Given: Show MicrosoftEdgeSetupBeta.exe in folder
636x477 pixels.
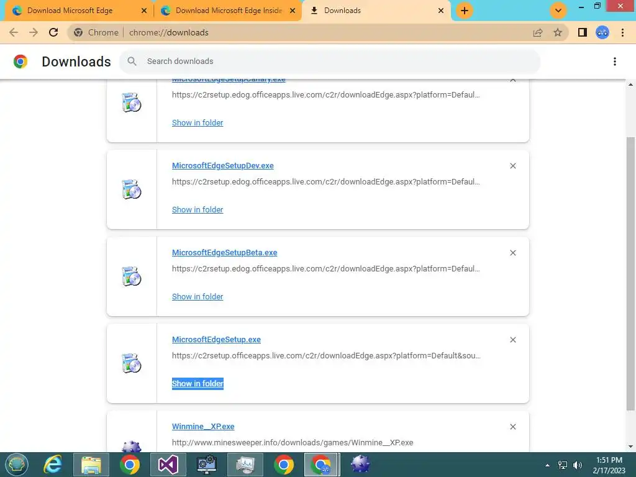Looking at the screenshot, I should [x=198, y=296].
